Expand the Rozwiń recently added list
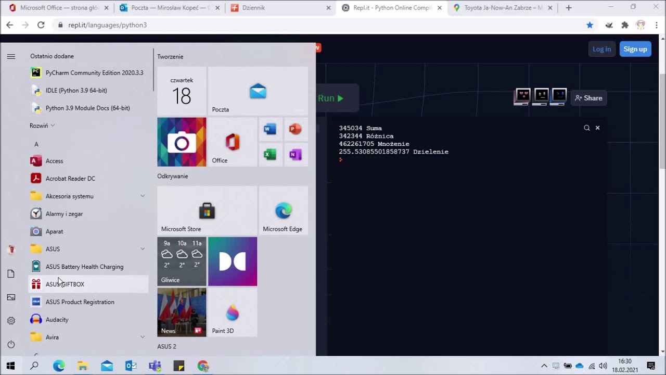Viewport: 666px width, 375px height. (42, 126)
